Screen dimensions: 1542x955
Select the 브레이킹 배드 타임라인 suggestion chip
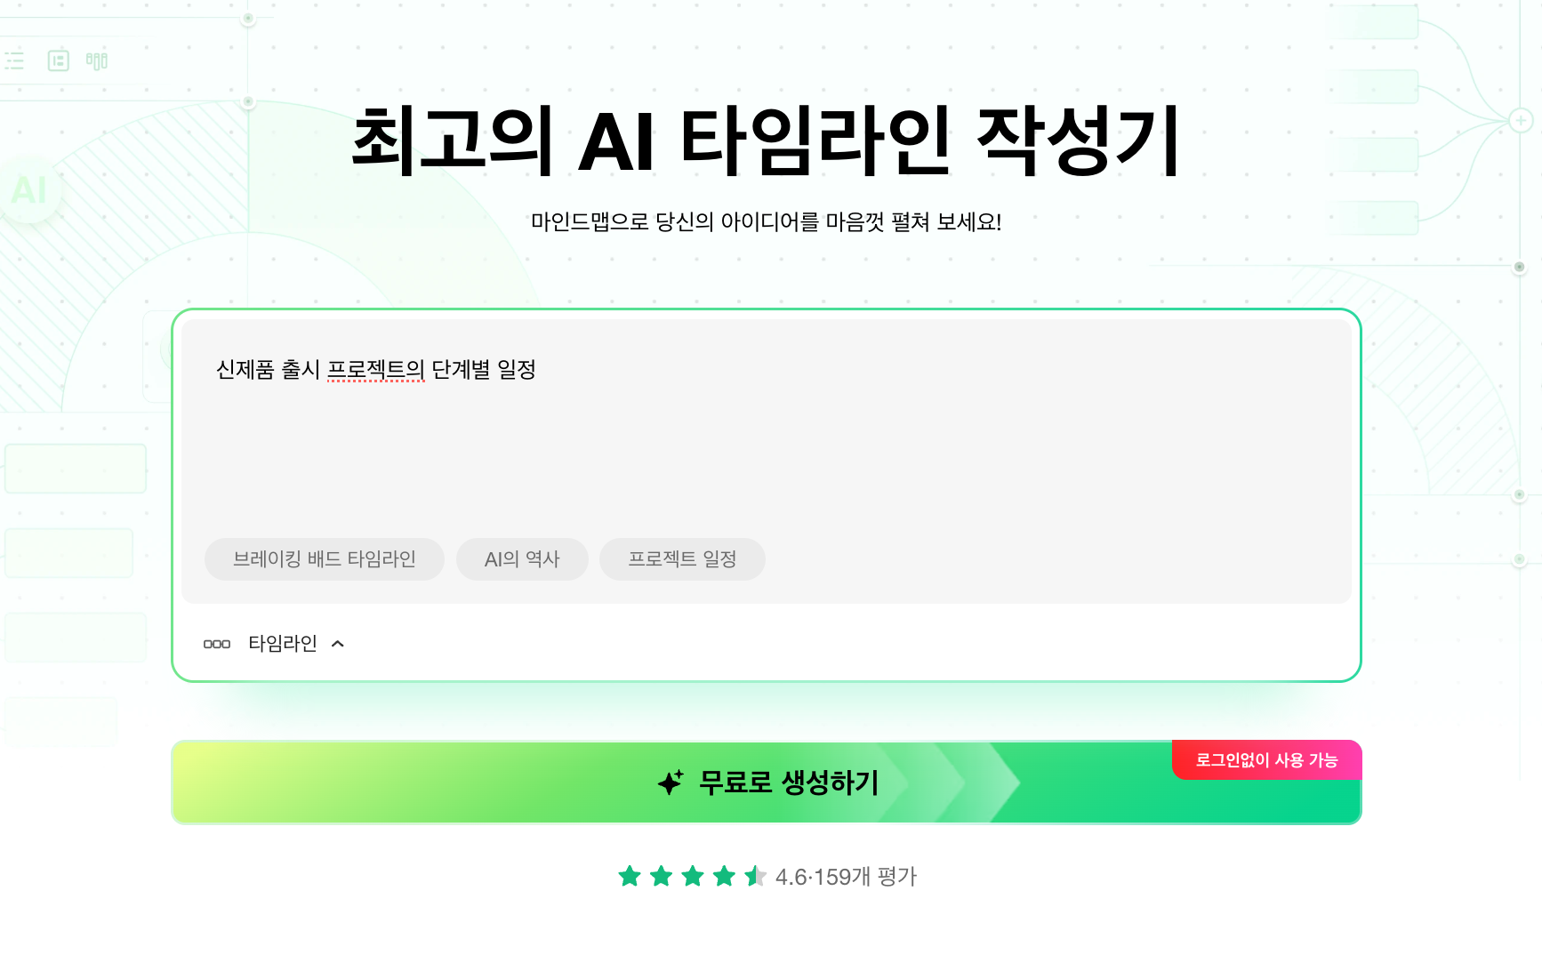click(325, 559)
